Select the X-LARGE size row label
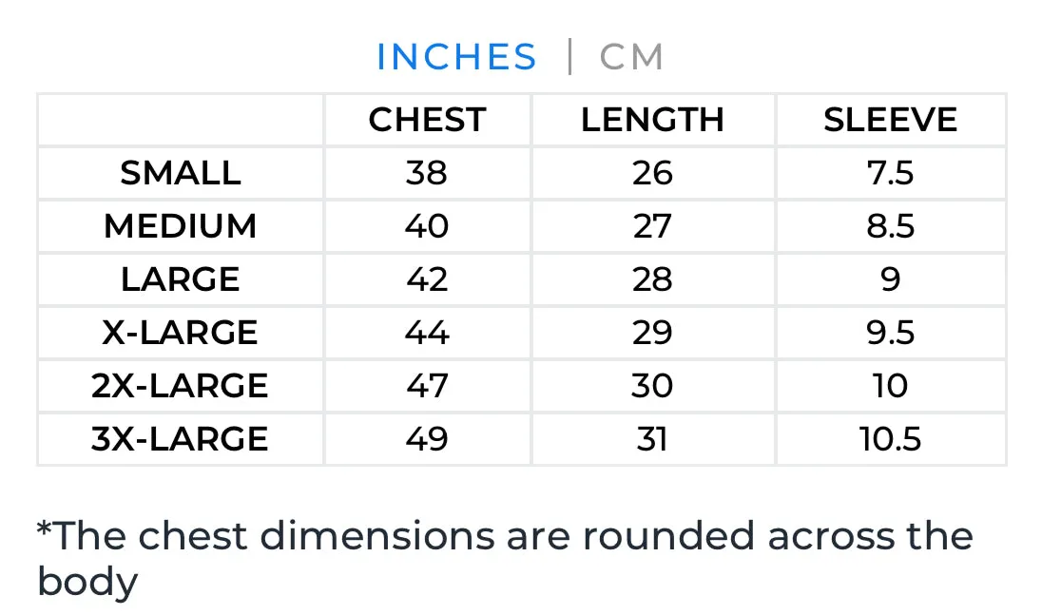1042x615 pixels. pos(180,333)
